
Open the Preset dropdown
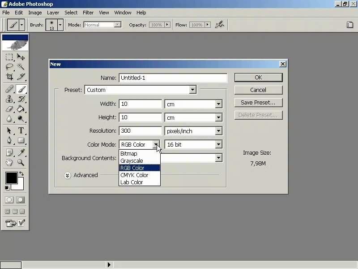192,90
